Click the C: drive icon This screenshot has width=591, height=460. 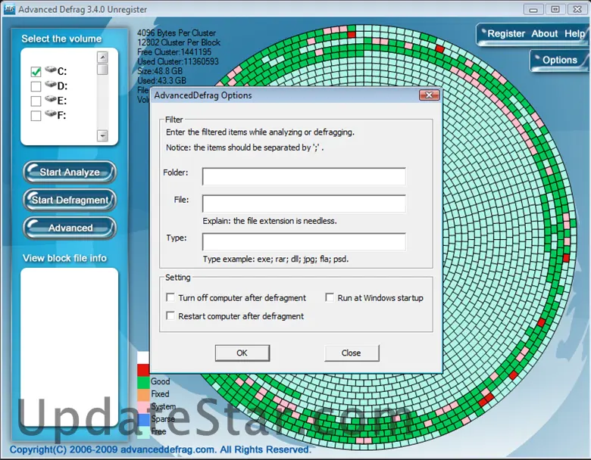pyautogui.click(x=51, y=70)
